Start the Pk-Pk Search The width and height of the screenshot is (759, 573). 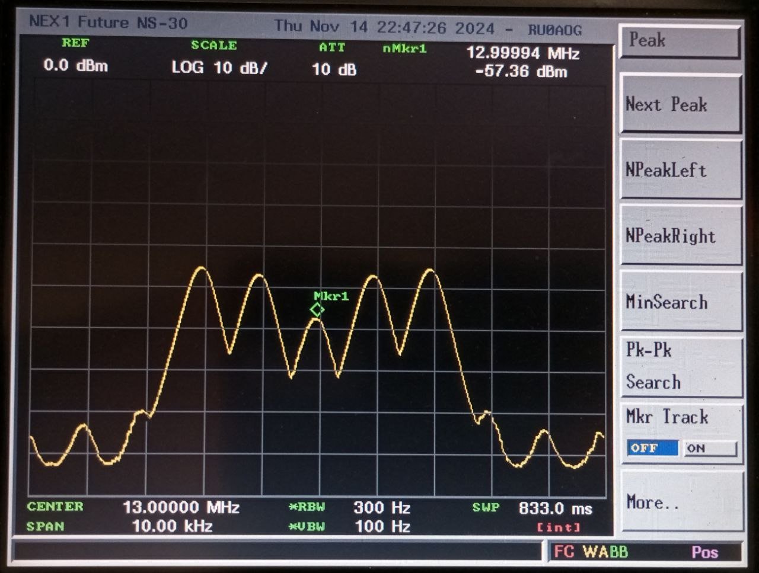coord(680,366)
